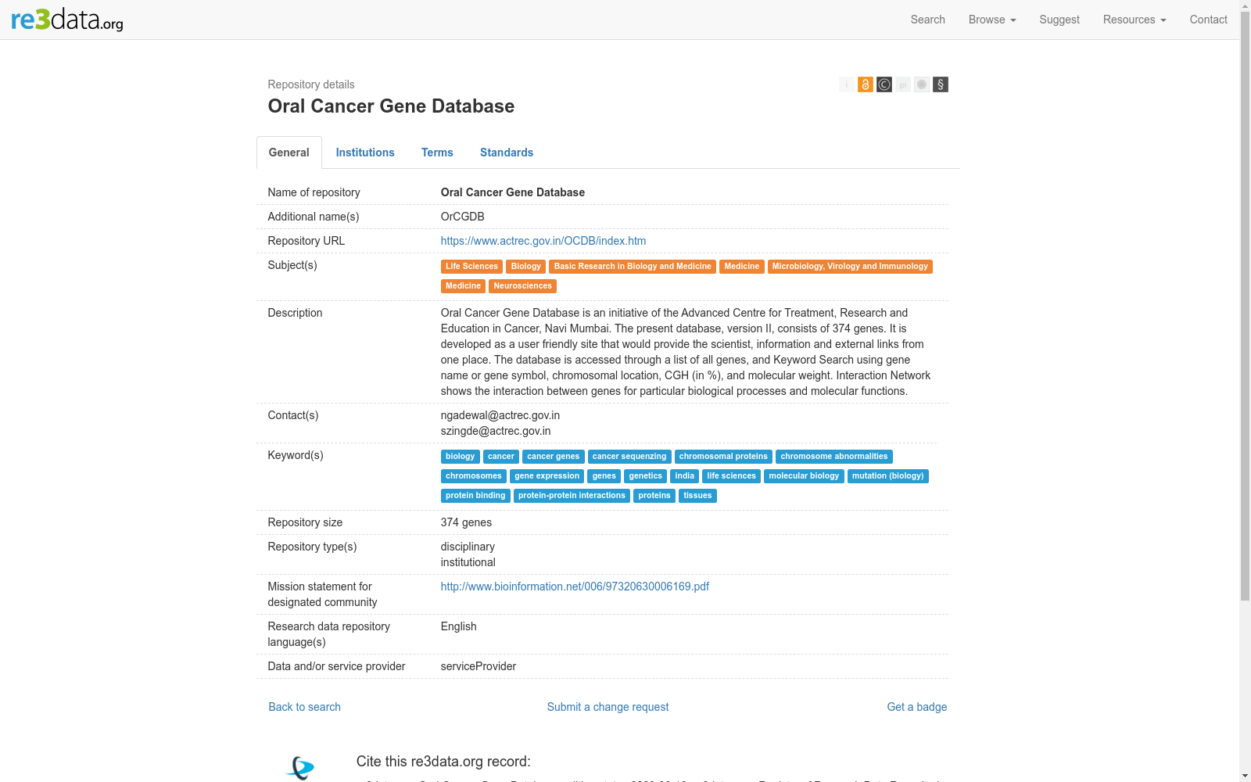Screen dimensions: 1251x782
Task: Click the 'serviceProvider' value
Action: click(479, 666)
